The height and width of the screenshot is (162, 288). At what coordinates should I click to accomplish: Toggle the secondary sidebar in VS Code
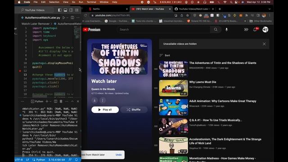click(71, 10)
